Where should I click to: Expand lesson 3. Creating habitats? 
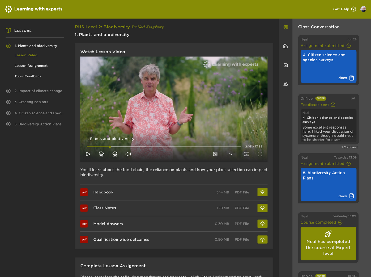coord(31,102)
